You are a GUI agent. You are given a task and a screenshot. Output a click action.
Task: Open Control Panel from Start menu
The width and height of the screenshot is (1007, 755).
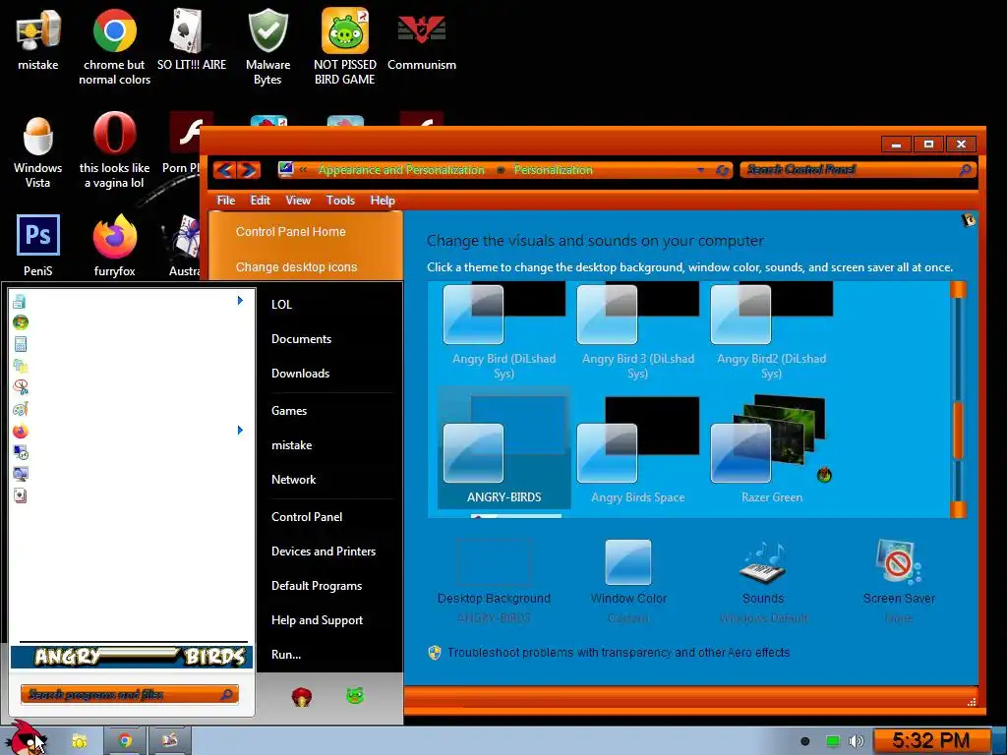(x=307, y=517)
